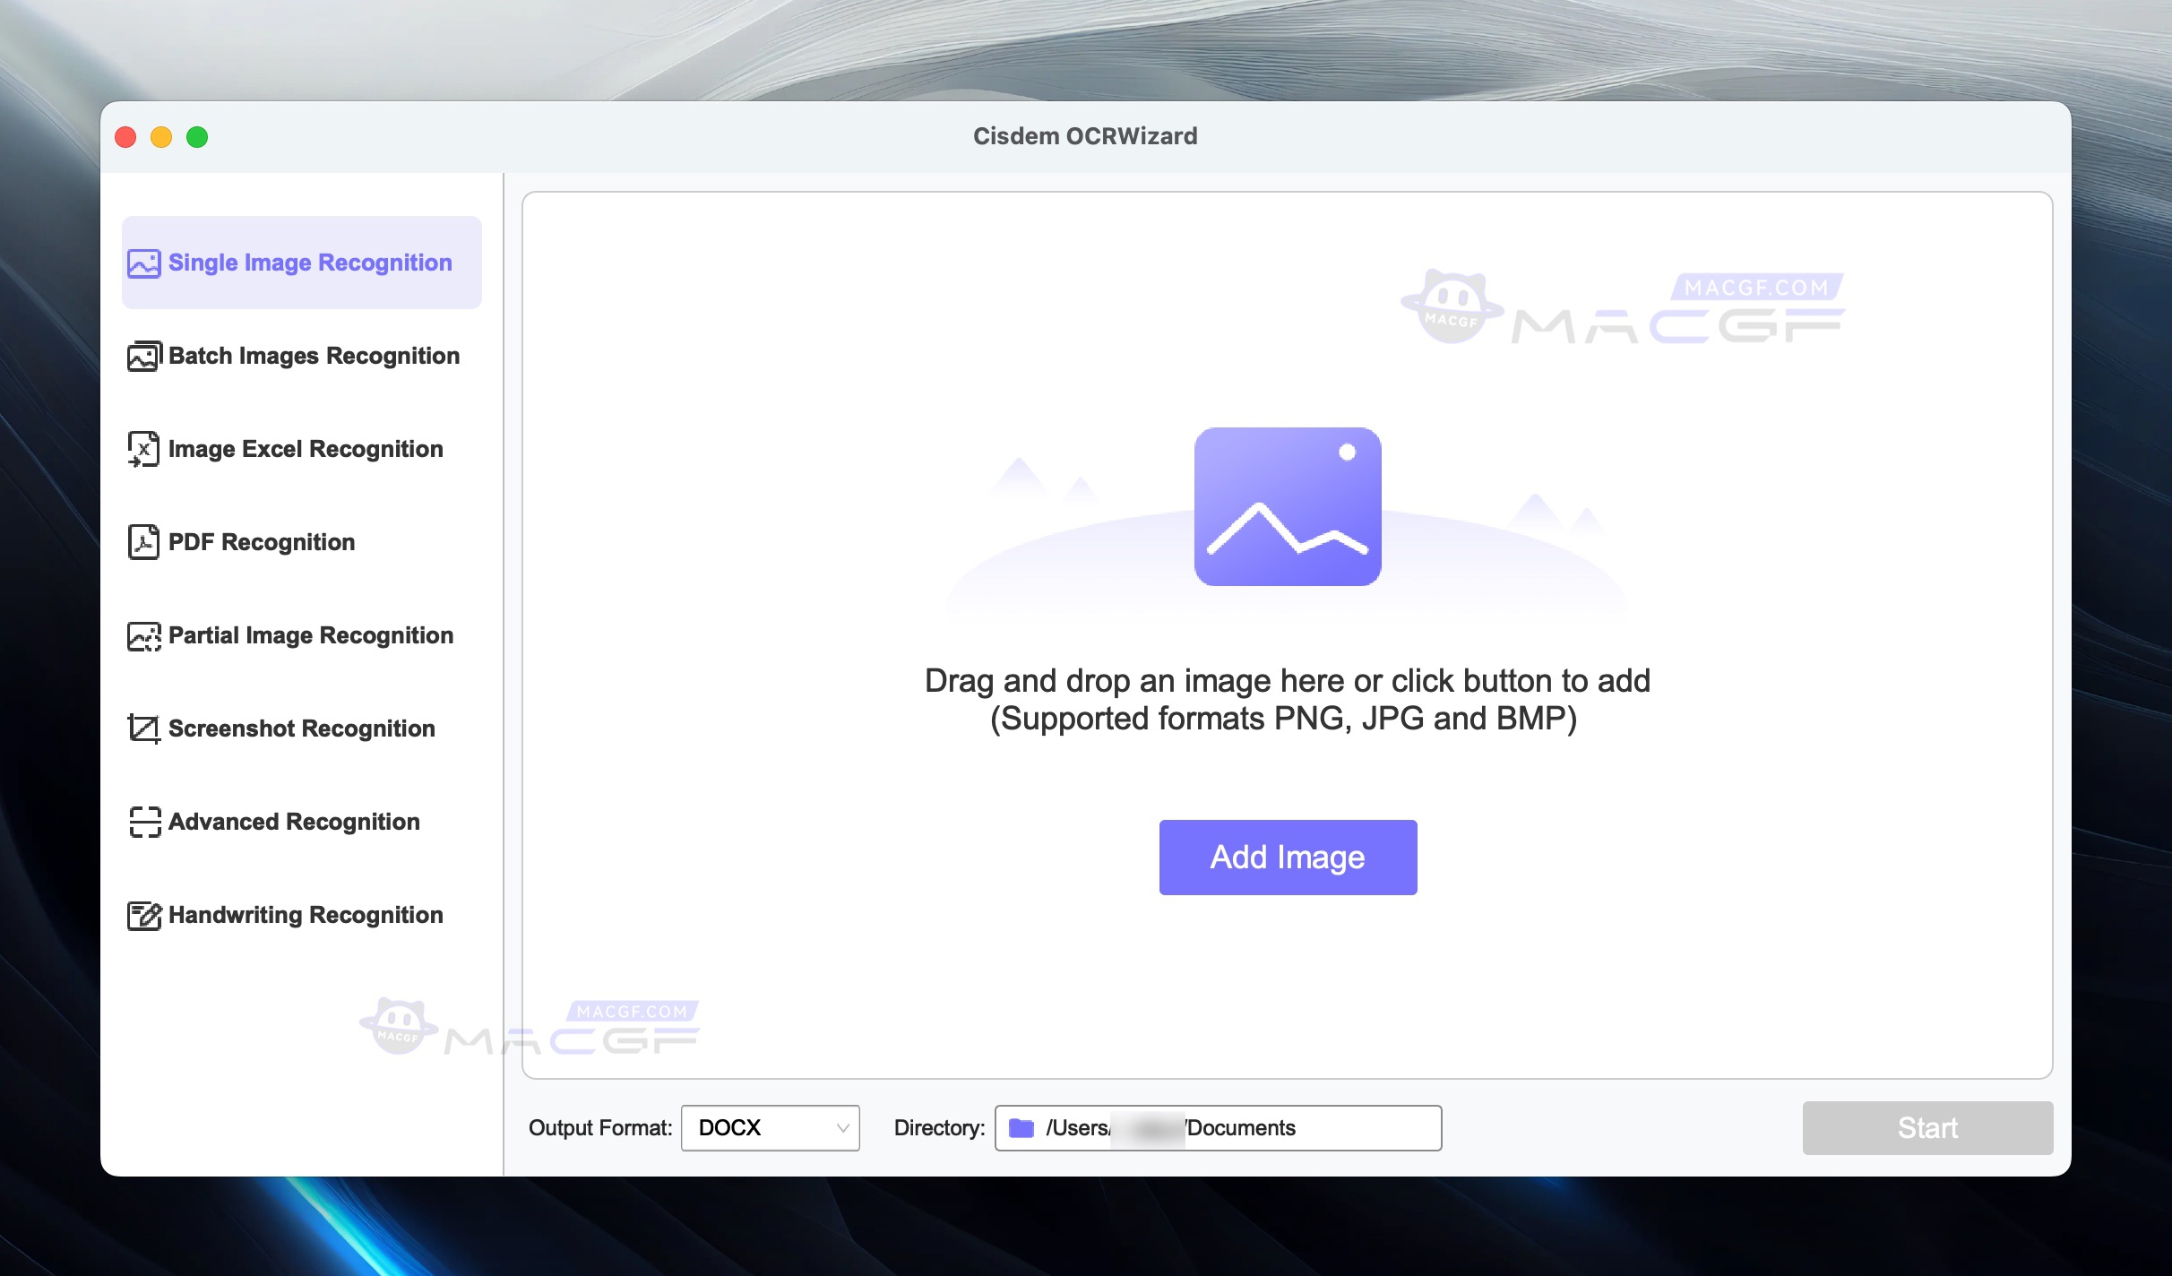Open Batch Images Recognition via its icon
The height and width of the screenshot is (1276, 2172).
click(x=143, y=356)
